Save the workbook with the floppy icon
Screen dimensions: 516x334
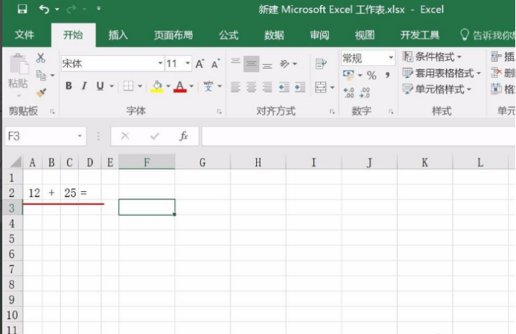coord(22,9)
